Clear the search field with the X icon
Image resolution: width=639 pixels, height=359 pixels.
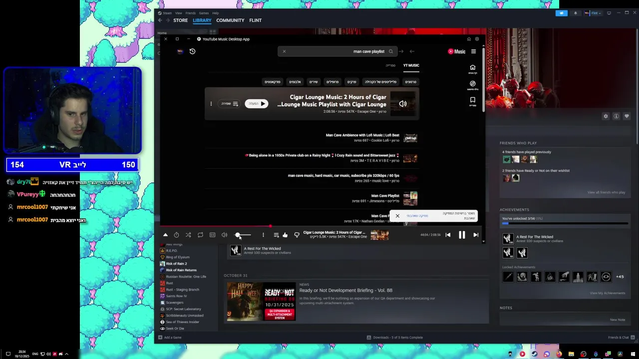click(x=284, y=51)
